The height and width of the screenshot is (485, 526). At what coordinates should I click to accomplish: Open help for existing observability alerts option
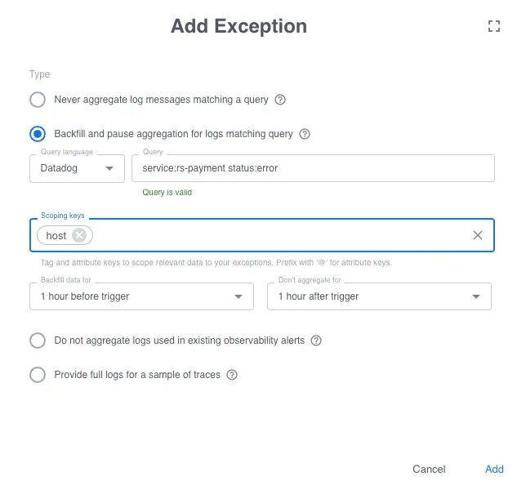[x=315, y=340]
